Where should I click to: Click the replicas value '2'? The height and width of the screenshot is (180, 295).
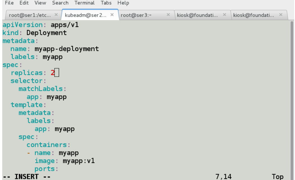[x=53, y=73]
